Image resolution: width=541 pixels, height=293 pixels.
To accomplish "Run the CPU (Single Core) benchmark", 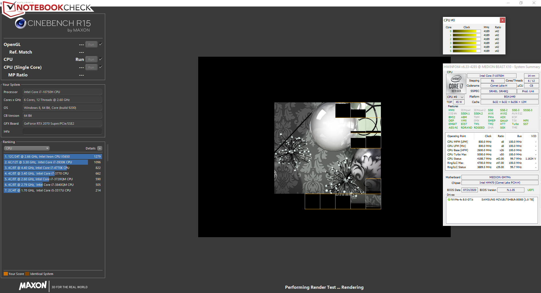I will [91, 67].
